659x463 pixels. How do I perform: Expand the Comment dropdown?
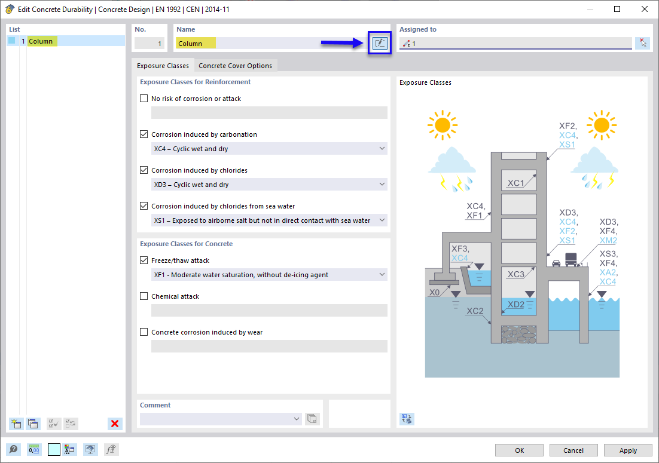297,419
